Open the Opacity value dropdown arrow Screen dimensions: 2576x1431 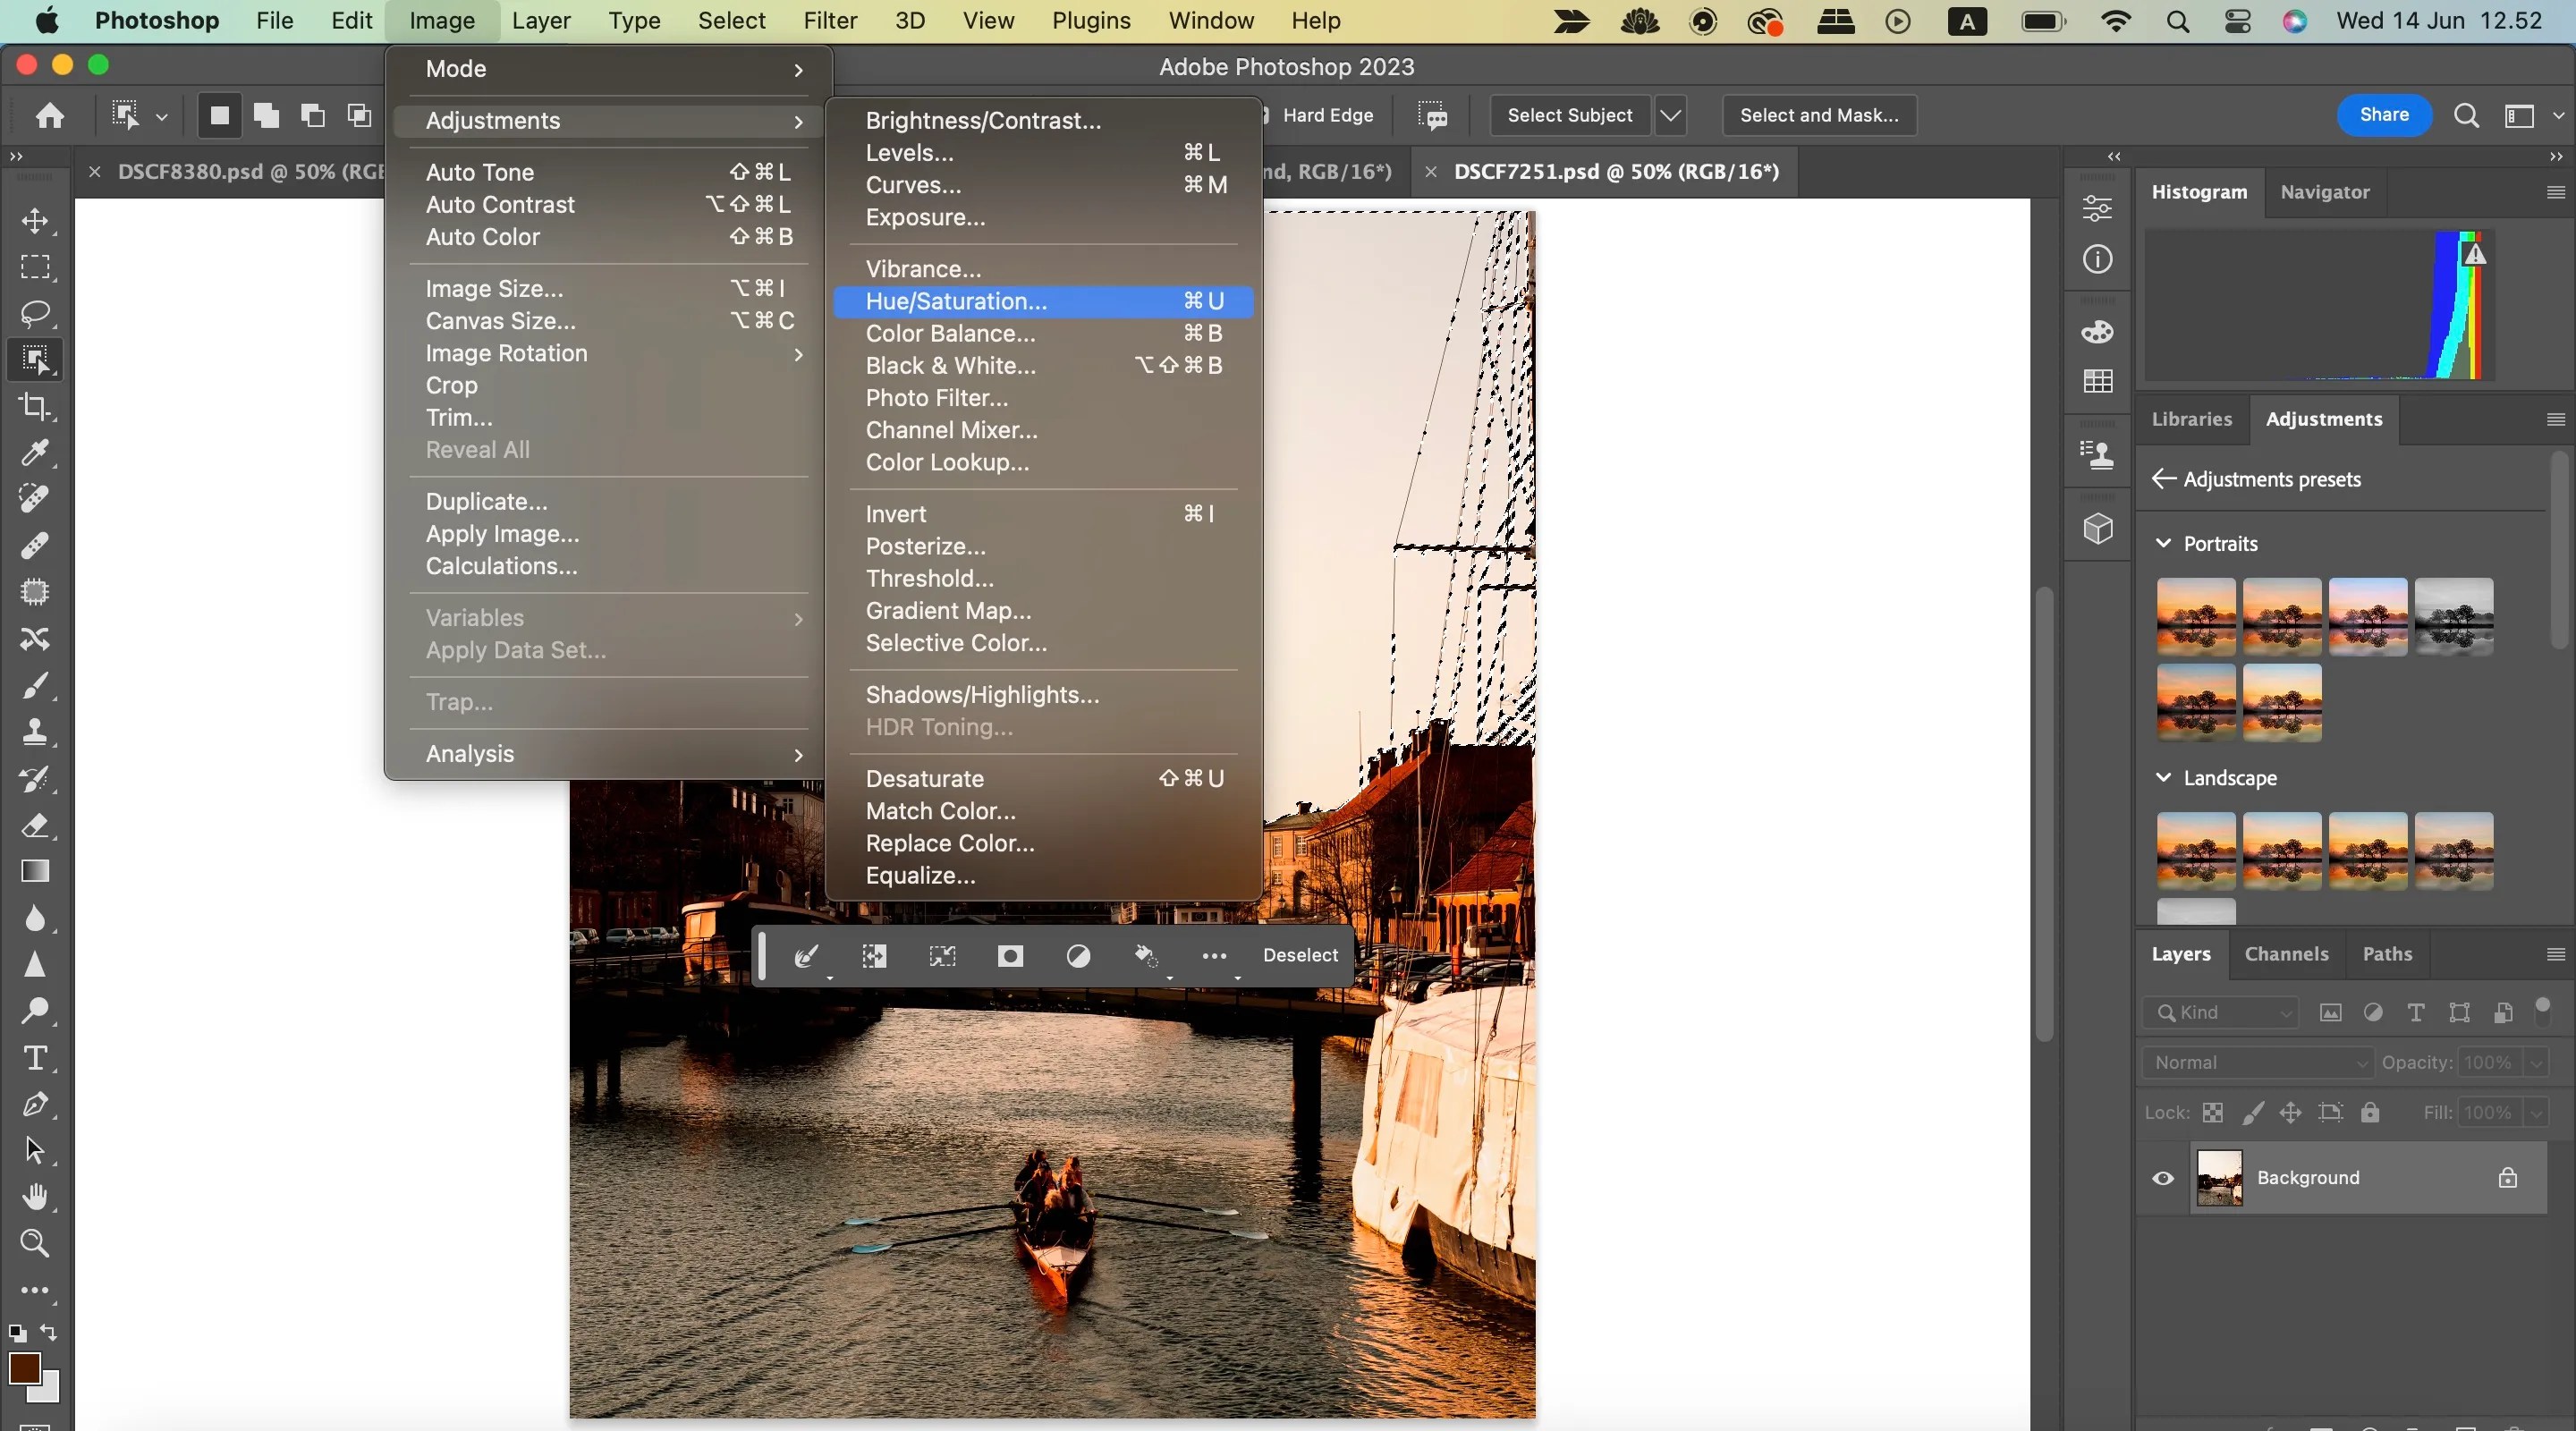point(2536,1063)
